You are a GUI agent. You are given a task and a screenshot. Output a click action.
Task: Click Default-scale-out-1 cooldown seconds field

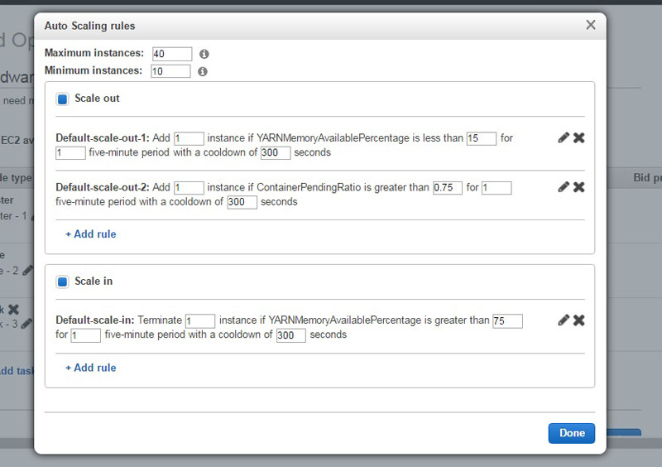click(276, 152)
